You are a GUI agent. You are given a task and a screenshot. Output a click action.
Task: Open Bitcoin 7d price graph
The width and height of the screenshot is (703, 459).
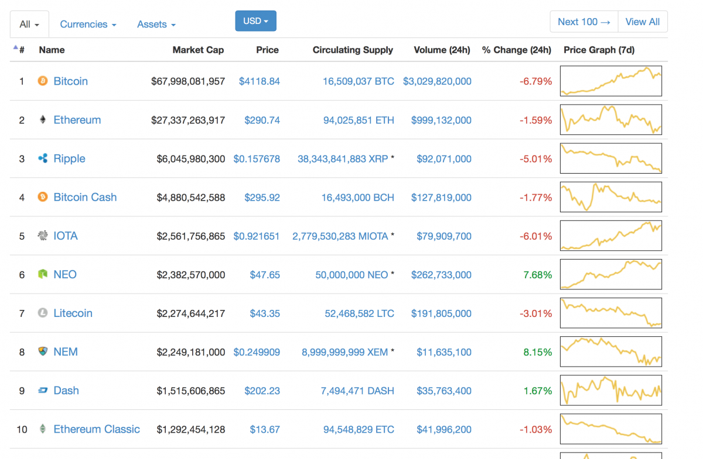(x=611, y=81)
